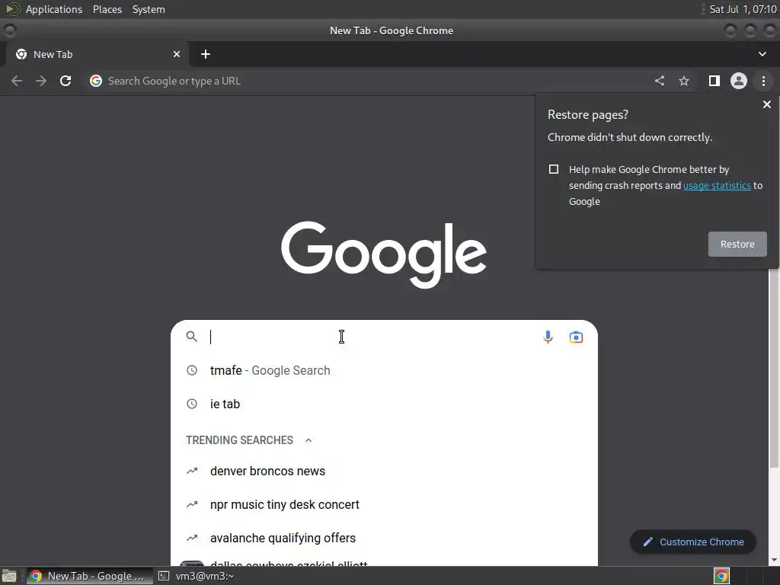Screen dimensions: 780x585
Task: Open Chrome three-dot menu
Action: 763,81
